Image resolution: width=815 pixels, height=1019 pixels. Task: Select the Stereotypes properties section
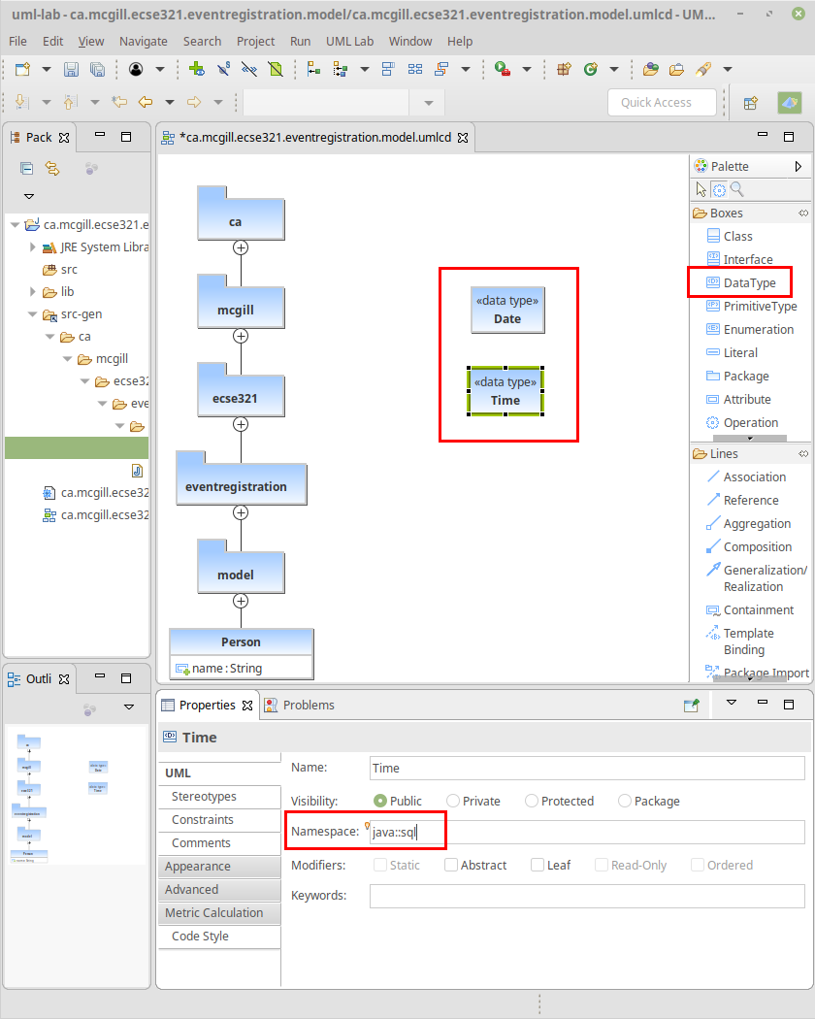(219, 797)
